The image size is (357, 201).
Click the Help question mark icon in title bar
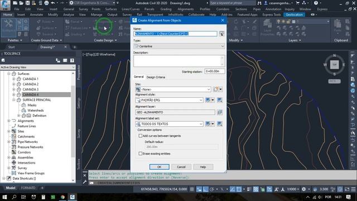tap(316, 3)
